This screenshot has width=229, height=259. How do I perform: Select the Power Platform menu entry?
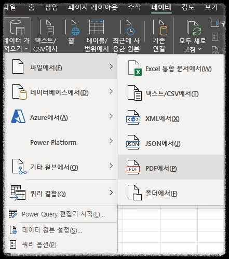pos(61,141)
